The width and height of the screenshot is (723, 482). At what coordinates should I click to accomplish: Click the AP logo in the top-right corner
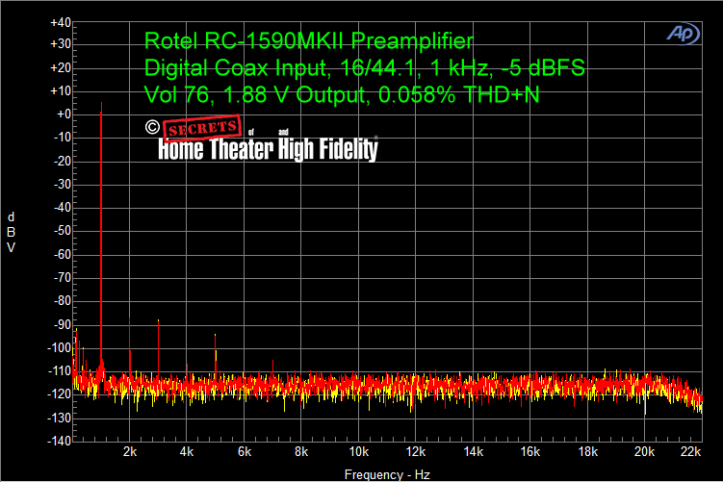point(683,33)
